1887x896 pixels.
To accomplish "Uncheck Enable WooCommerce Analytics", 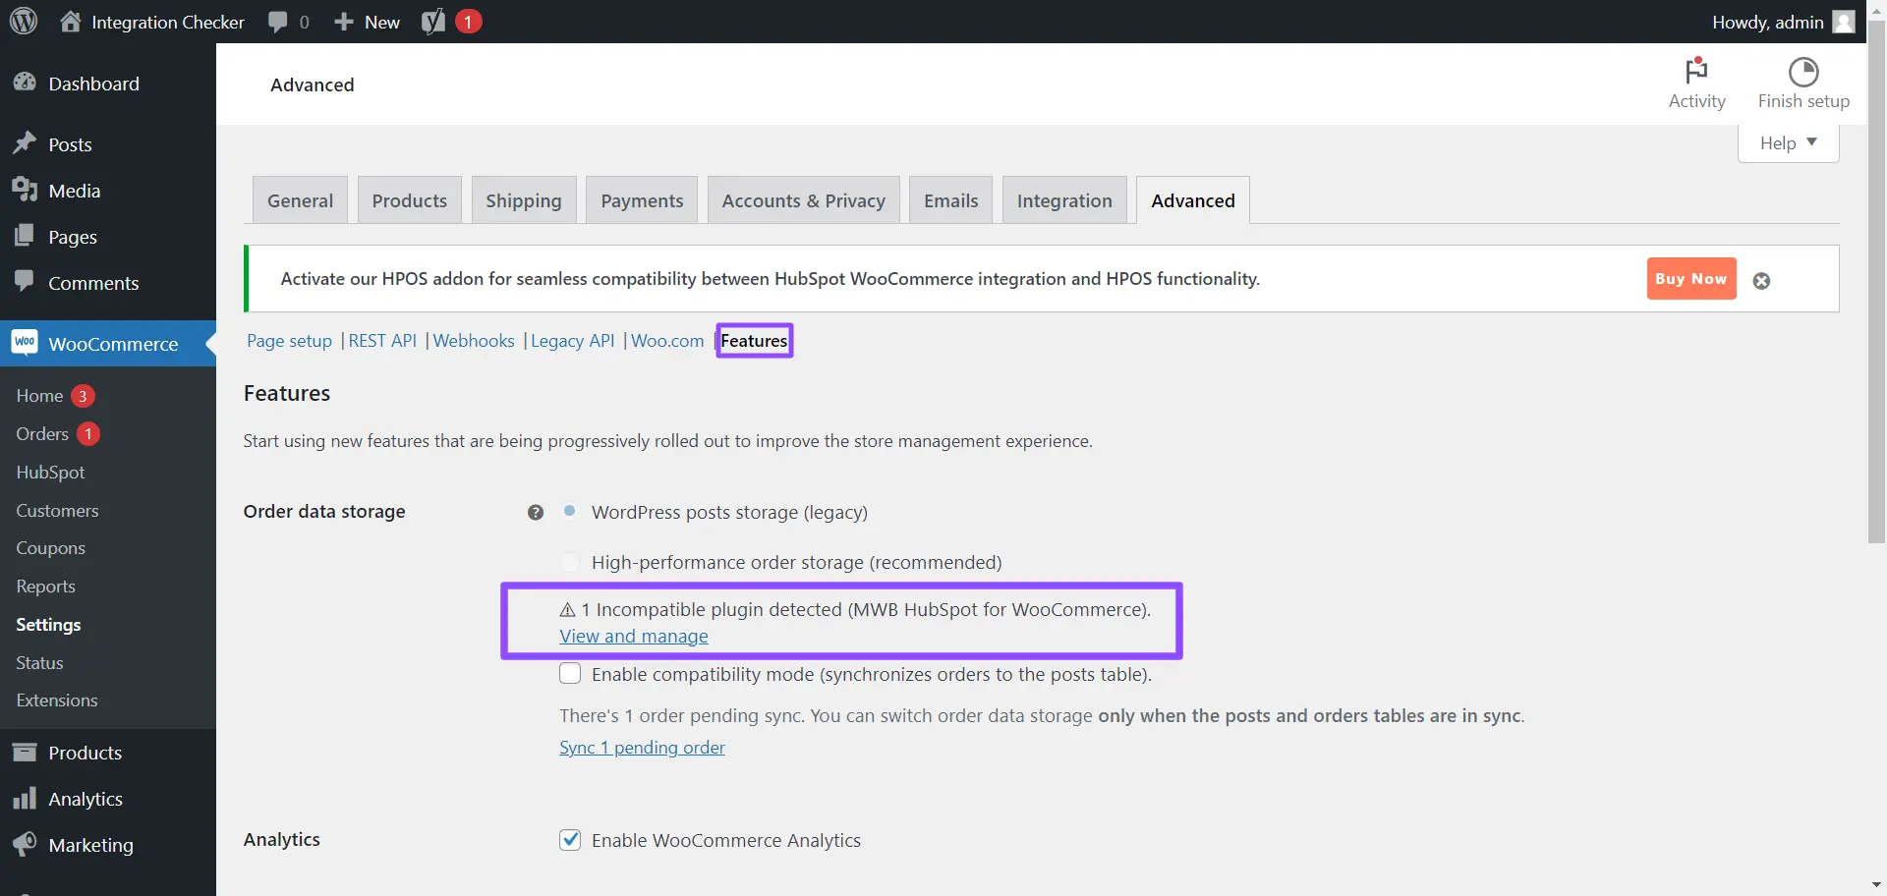I will click(x=570, y=840).
